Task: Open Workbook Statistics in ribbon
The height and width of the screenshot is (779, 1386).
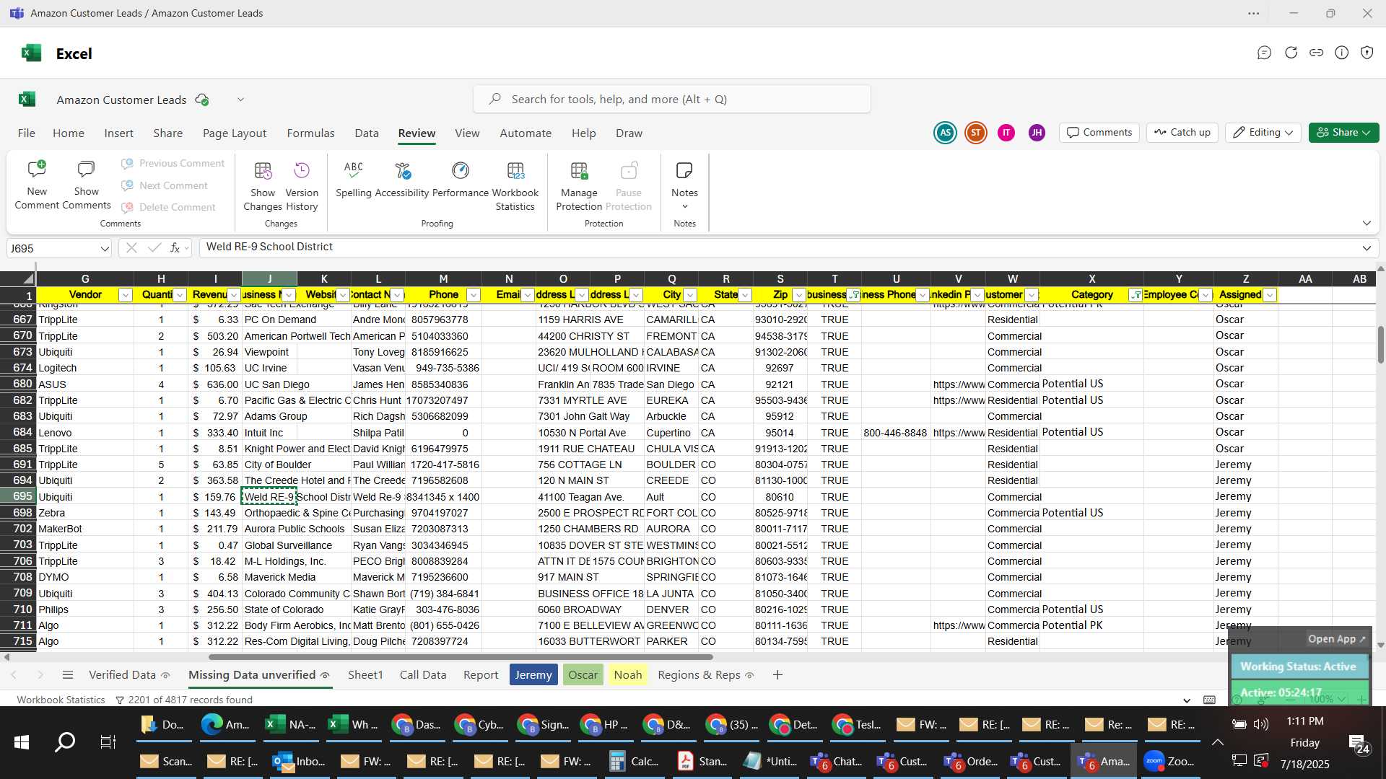Action: point(515,185)
